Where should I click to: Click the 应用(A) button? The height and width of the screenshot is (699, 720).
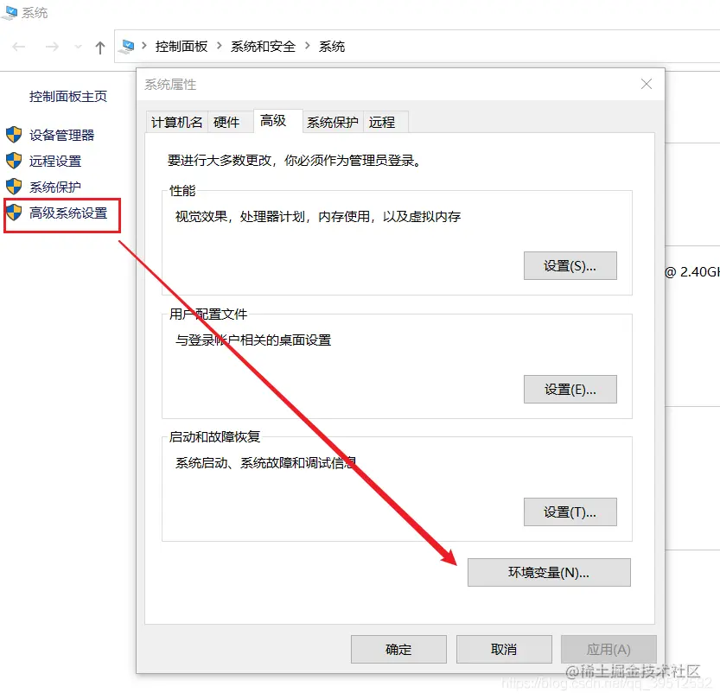click(608, 650)
